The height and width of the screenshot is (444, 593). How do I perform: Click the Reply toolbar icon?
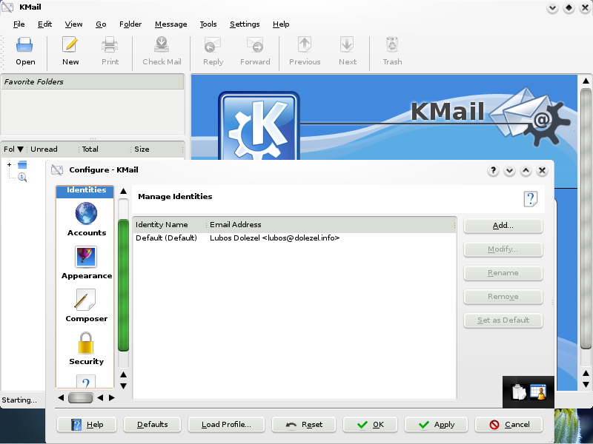213,52
